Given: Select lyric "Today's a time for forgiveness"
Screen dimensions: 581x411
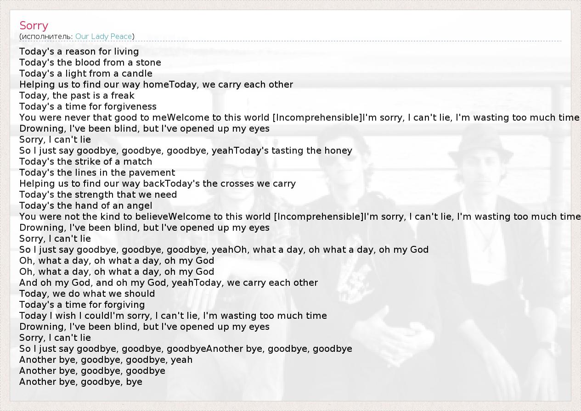Looking at the screenshot, I should [88, 106].
